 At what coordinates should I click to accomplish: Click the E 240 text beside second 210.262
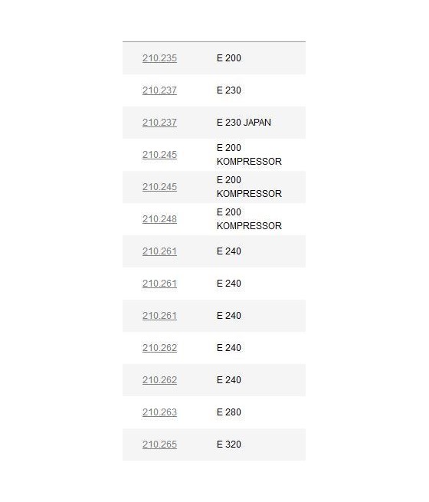pos(229,380)
